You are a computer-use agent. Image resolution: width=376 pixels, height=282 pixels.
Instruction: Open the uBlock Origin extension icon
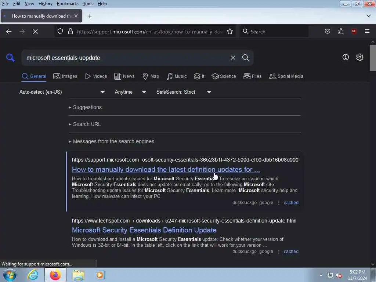(354, 32)
